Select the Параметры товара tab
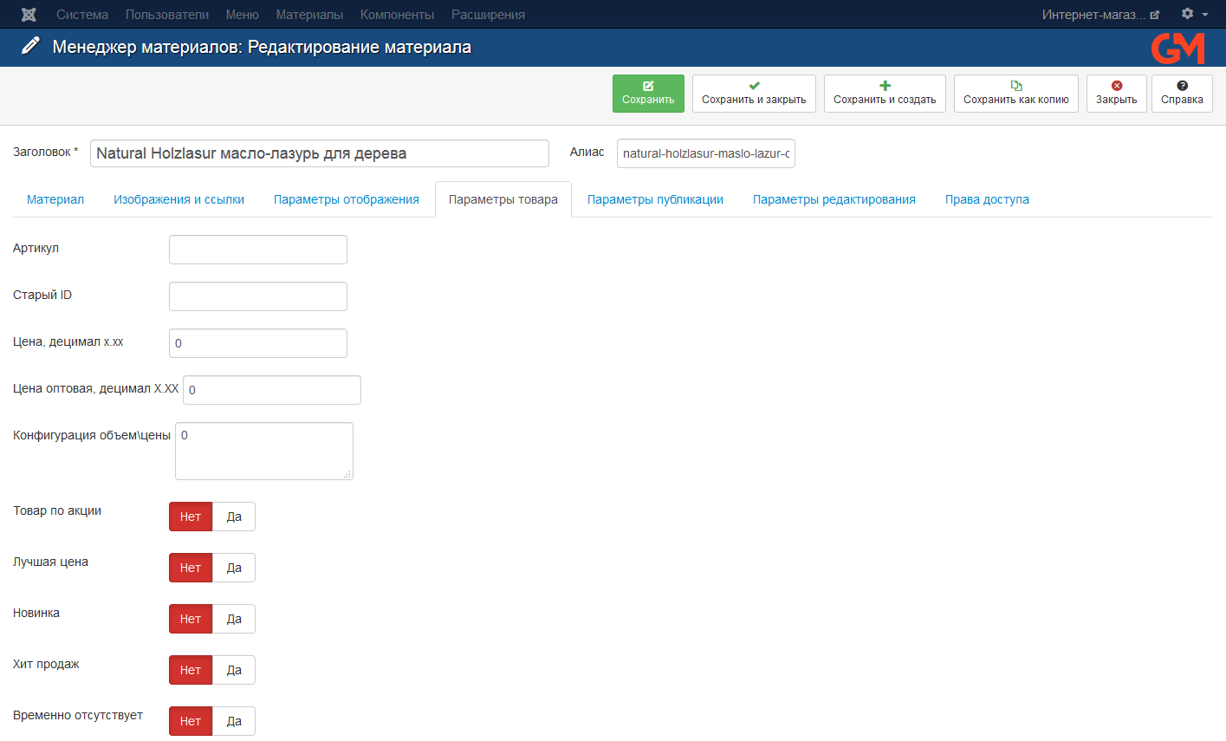The height and width of the screenshot is (741, 1226). (x=503, y=199)
